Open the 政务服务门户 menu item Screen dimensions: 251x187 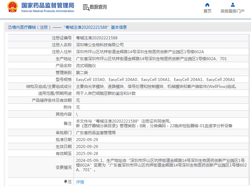click(x=232, y=11)
